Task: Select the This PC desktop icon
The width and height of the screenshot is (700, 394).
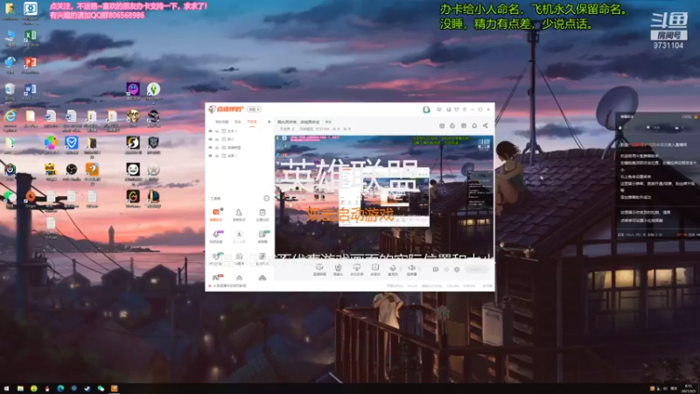Action: (x=10, y=38)
